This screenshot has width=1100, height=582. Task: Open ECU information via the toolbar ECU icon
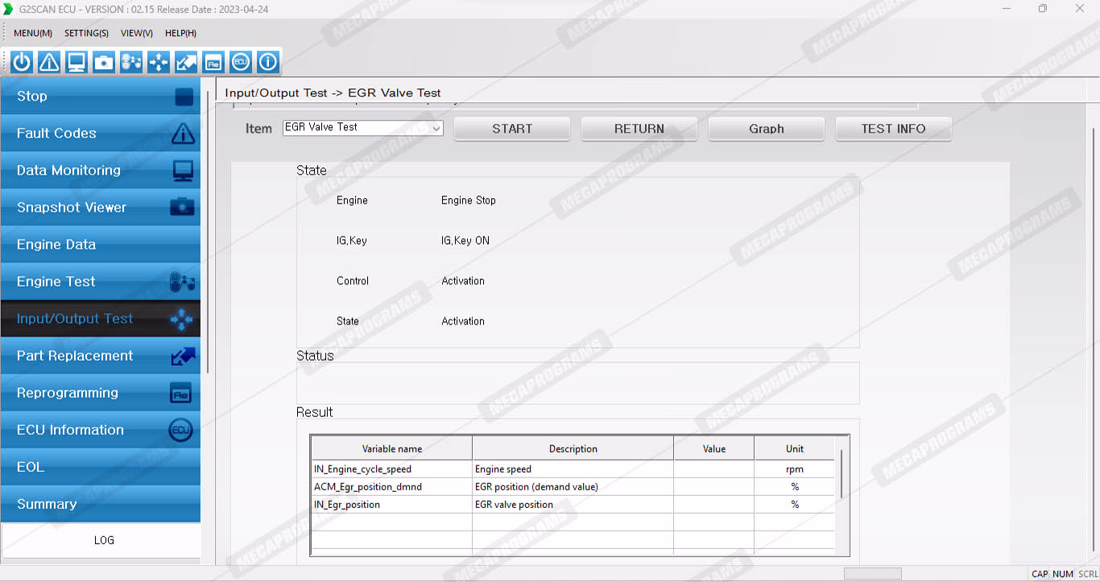pos(241,62)
